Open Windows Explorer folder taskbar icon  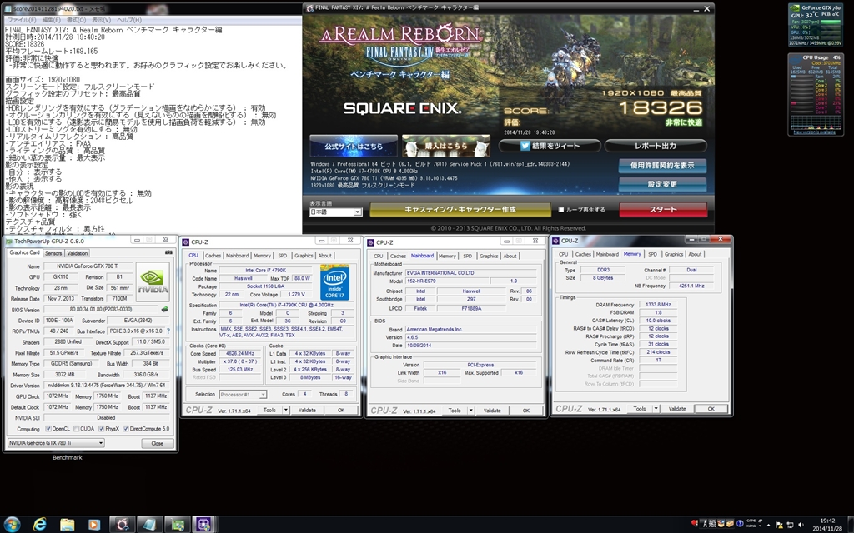pyautogui.click(x=67, y=525)
